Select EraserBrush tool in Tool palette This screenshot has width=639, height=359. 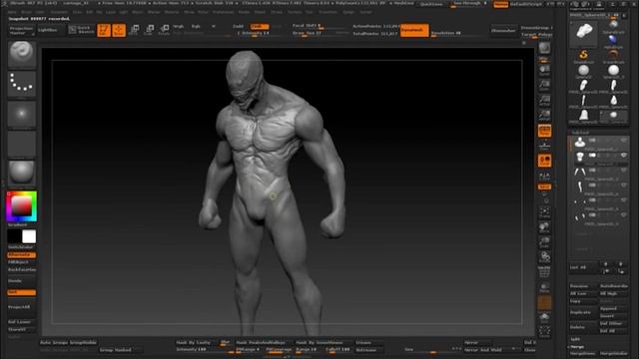pos(613,56)
